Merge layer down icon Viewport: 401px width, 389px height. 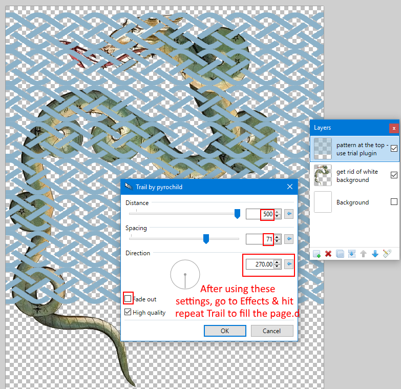point(352,254)
